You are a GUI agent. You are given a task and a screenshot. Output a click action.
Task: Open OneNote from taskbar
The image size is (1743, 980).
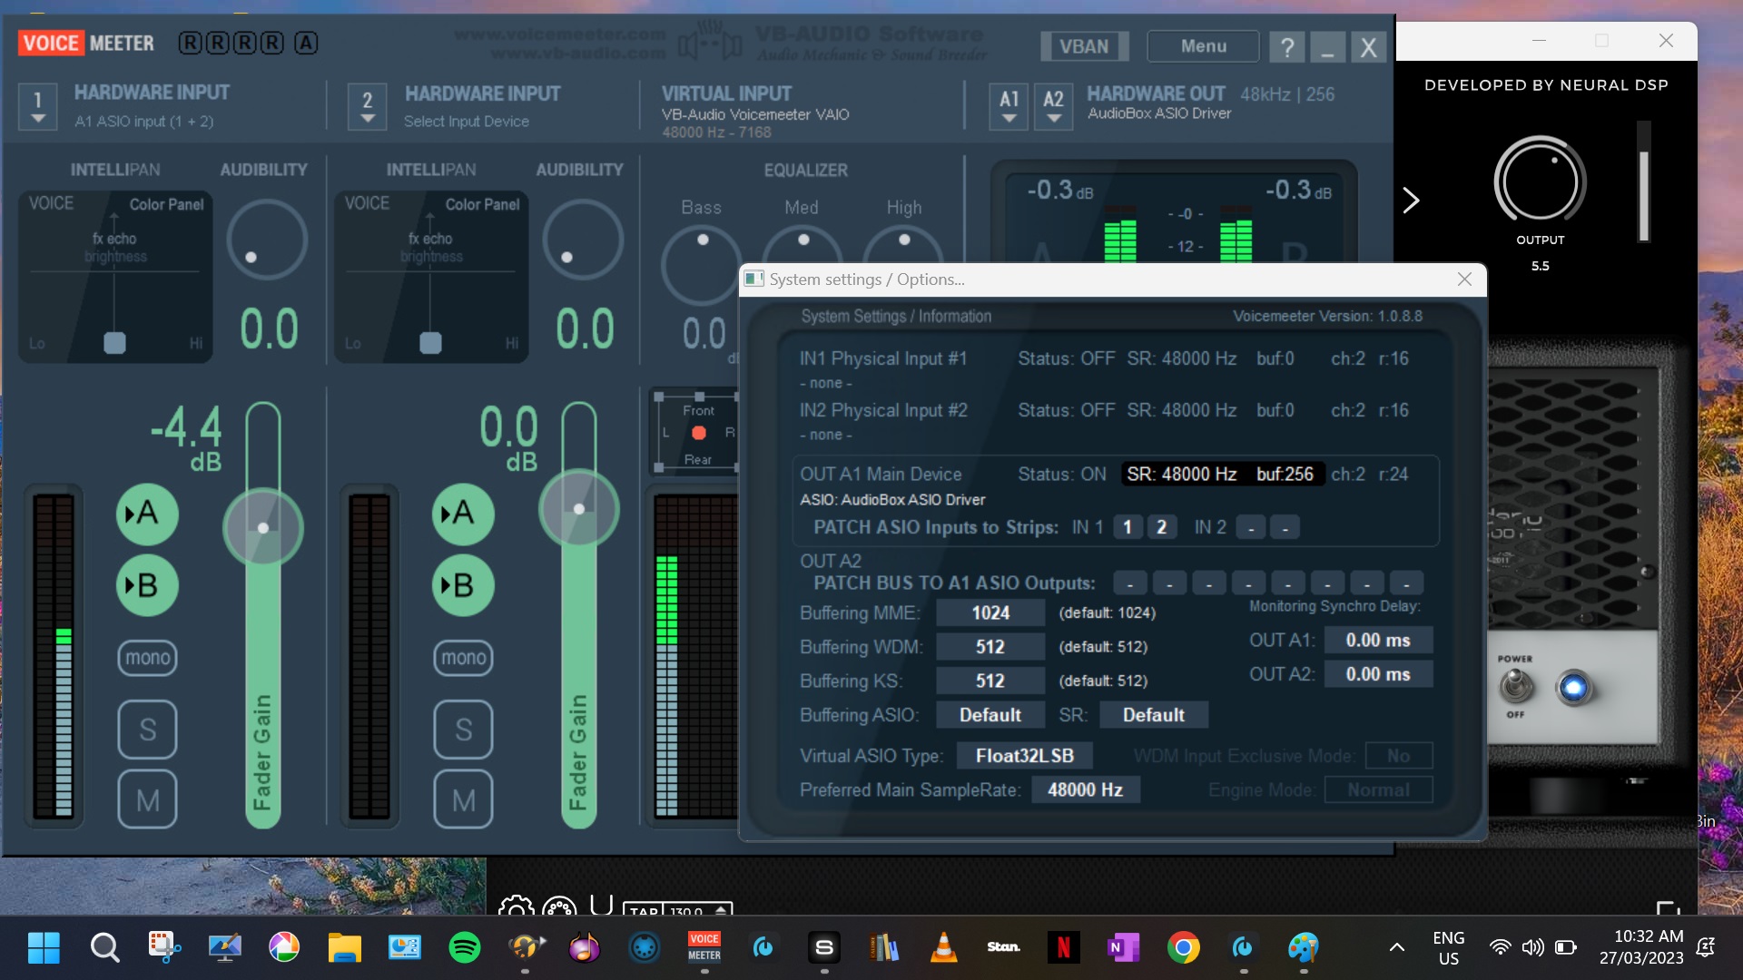[x=1123, y=948]
